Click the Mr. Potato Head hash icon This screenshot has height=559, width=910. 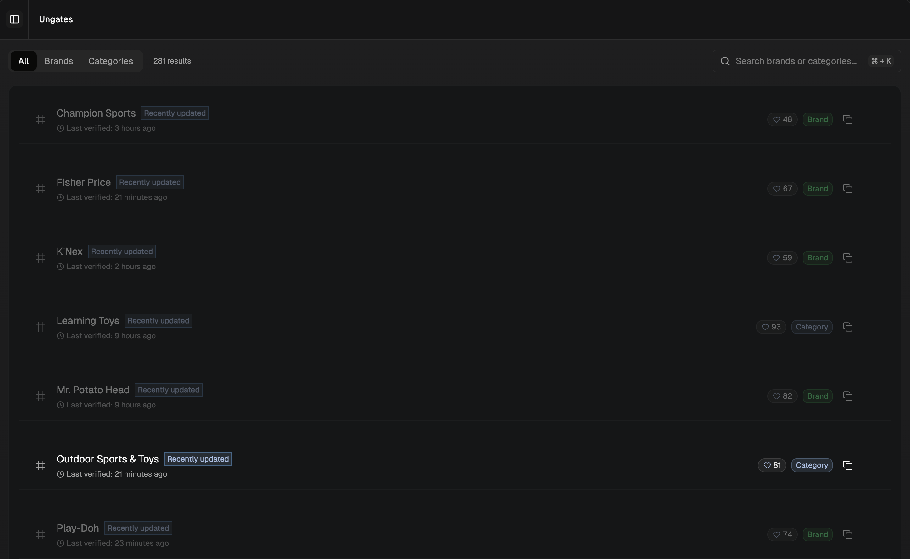[40, 396]
